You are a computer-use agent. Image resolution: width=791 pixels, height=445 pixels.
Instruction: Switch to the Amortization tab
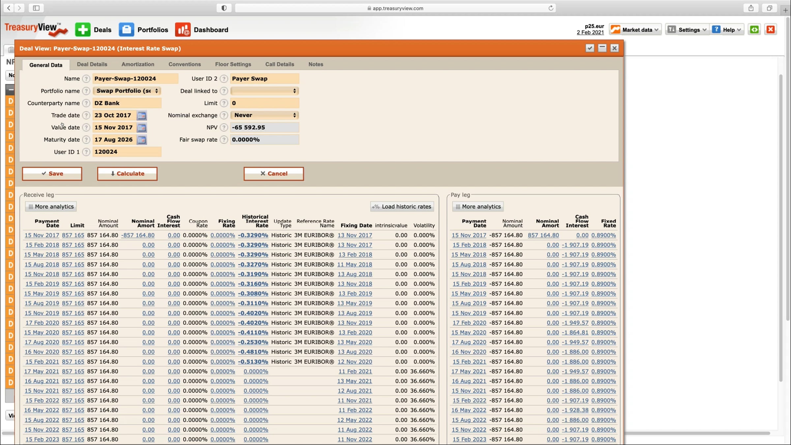138,64
